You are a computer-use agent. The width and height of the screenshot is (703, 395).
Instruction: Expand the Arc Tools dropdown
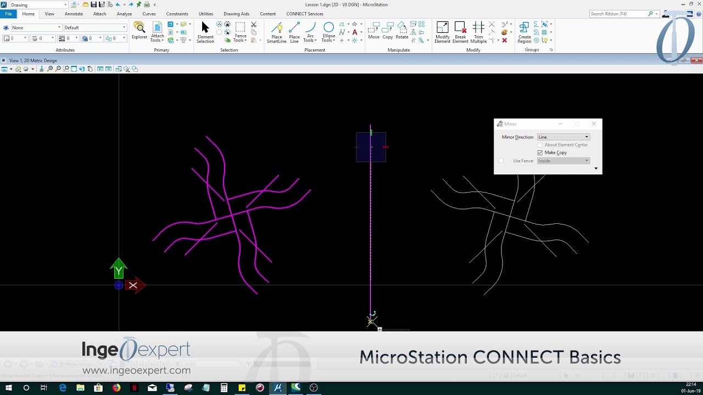(310, 32)
